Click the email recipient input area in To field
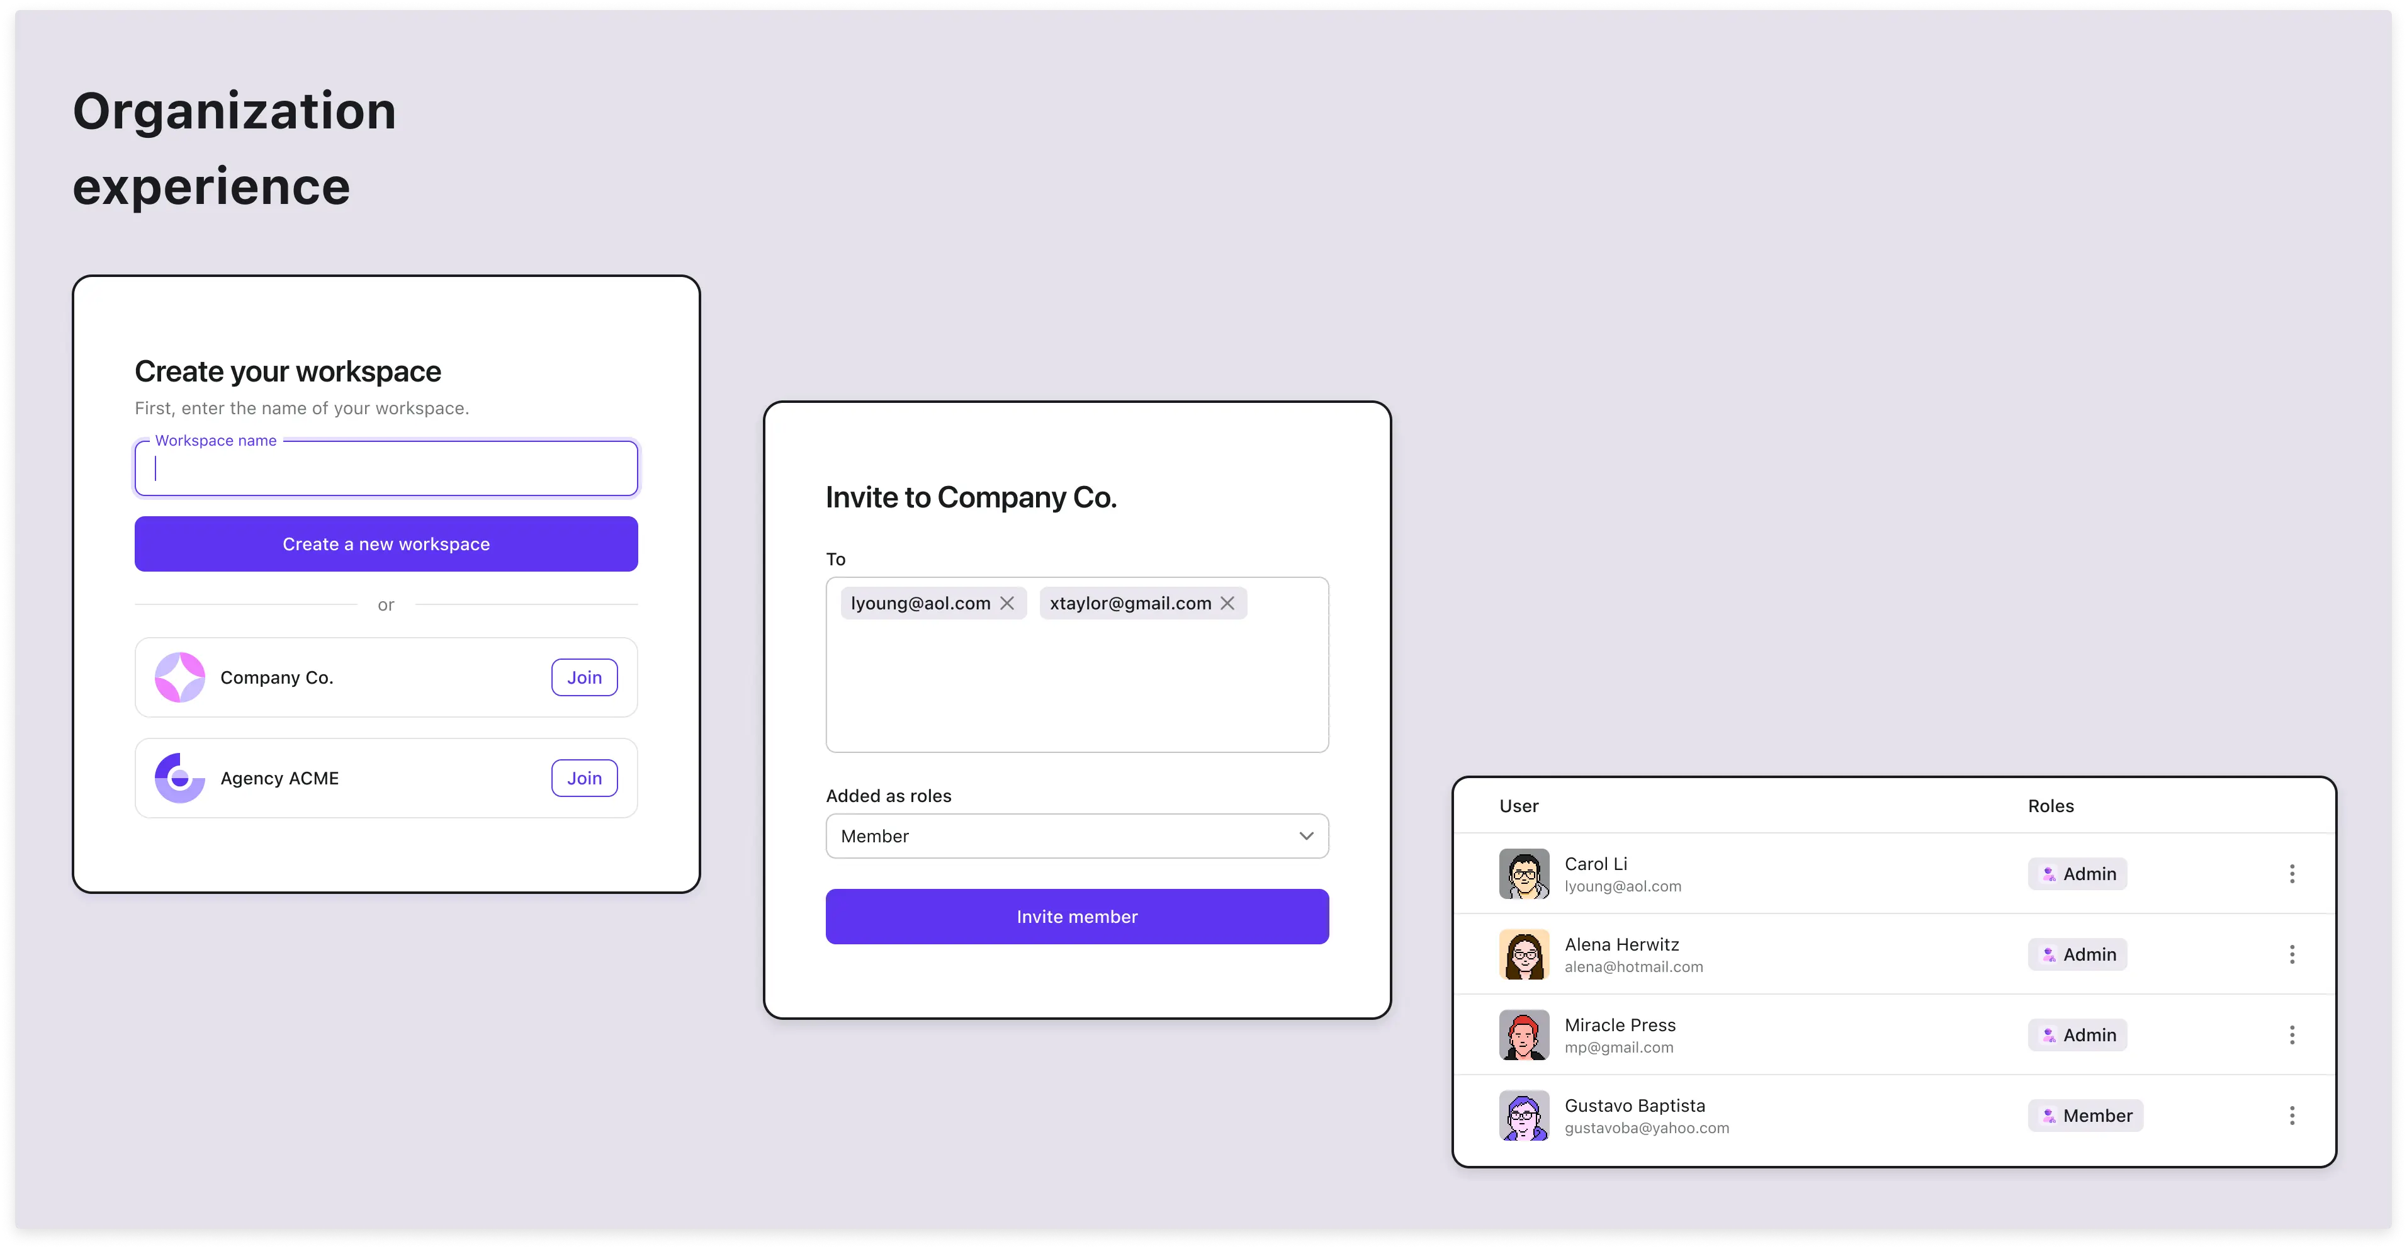 (1076, 685)
